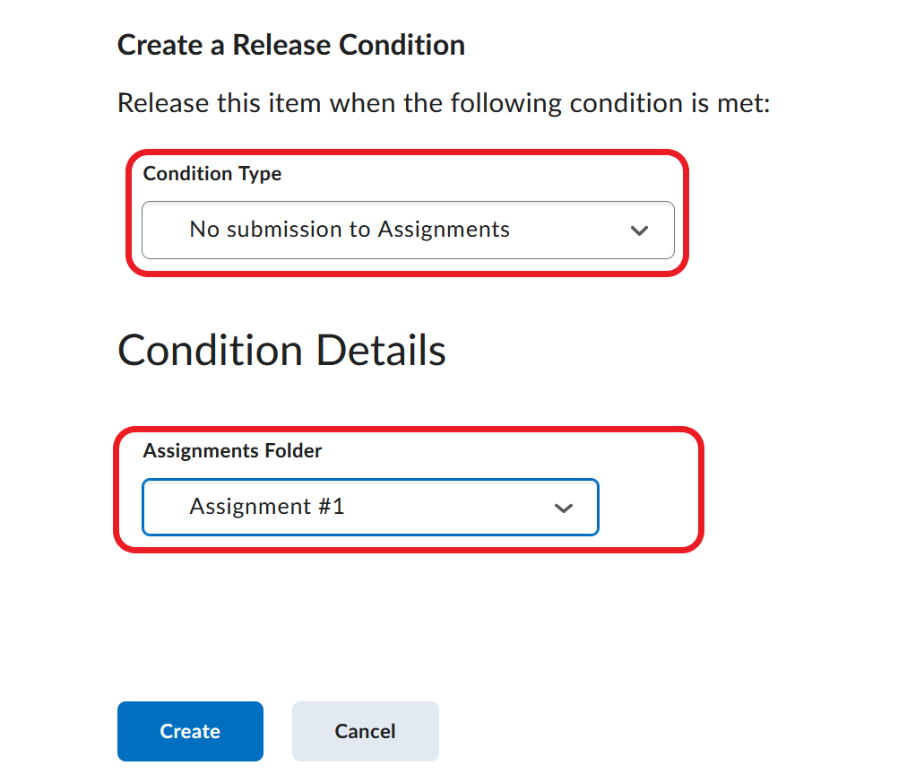Click the 'Condition Details' heading
The image size is (907, 783).
[281, 350]
